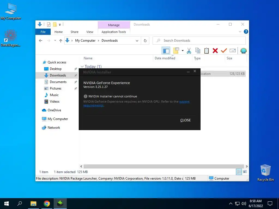The image size is (279, 209).
Task: Click the Paste clipboard icon
Action: click(207, 51)
